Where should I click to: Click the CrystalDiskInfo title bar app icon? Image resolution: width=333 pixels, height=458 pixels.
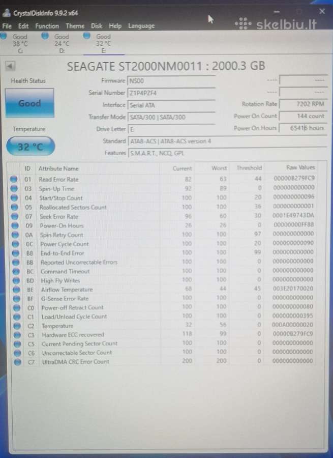click(x=7, y=13)
